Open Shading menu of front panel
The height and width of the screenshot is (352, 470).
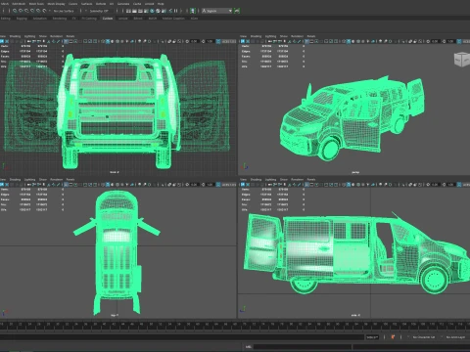coord(15,36)
